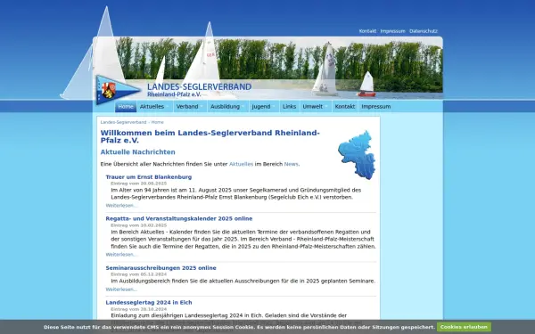The height and width of the screenshot is (334, 535).
Task: Click the Home breadcrumb entry
Action: click(157, 122)
